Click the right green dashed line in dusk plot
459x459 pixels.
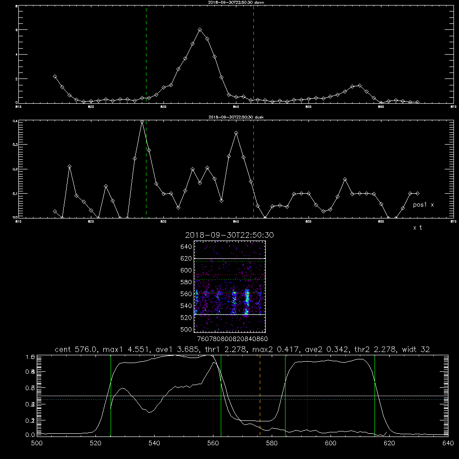[x=253, y=169]
